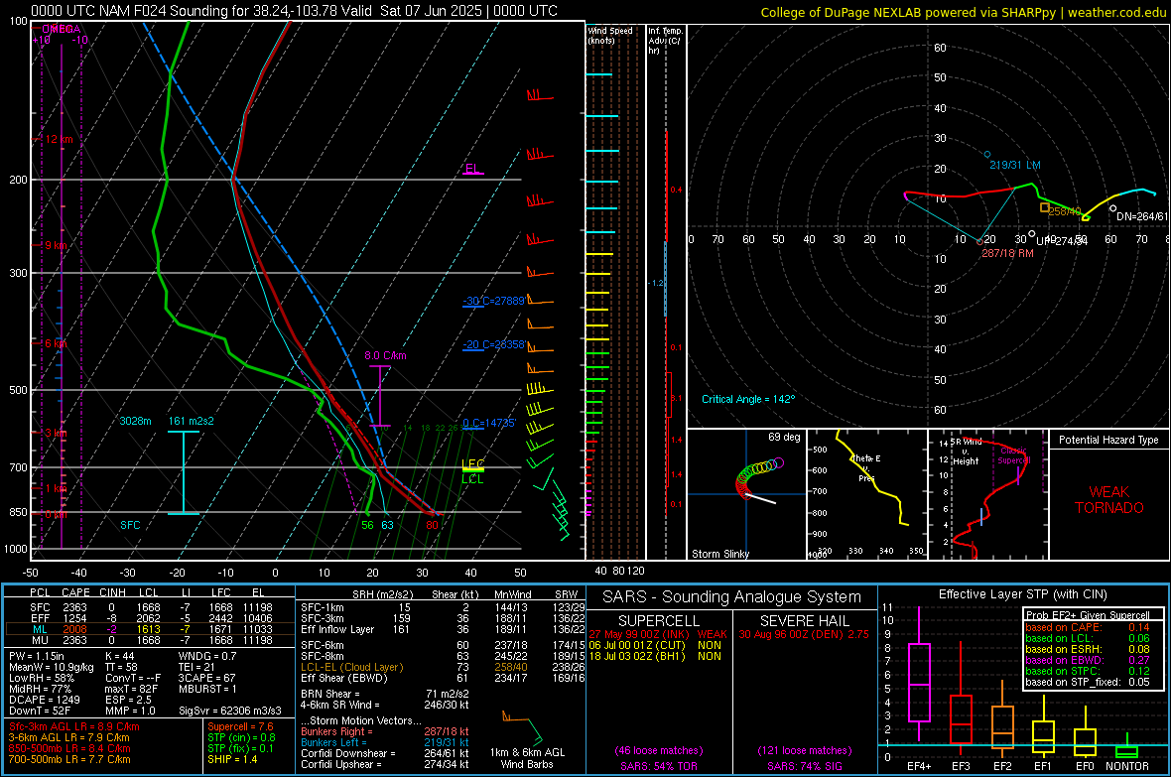Open the SR Wind v. Height inset
Image resolution: width=1171 pixels, height=777 pixels.
tap(987, 494)
